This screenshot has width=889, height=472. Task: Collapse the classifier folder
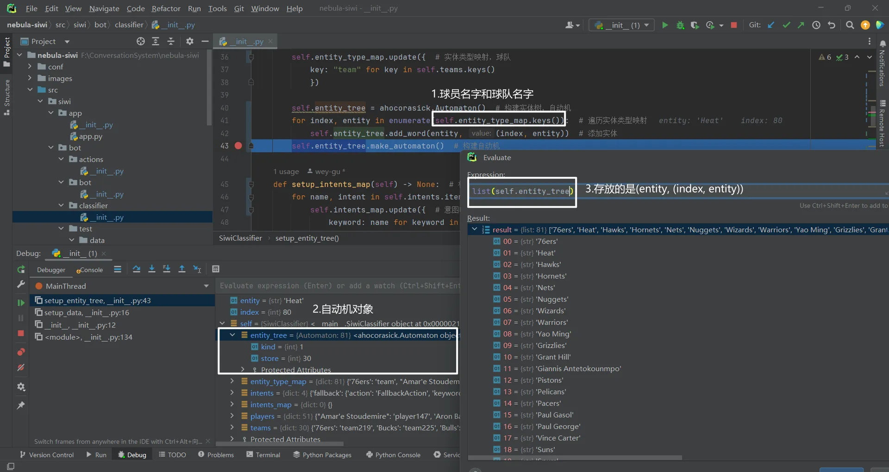point(61,205)
